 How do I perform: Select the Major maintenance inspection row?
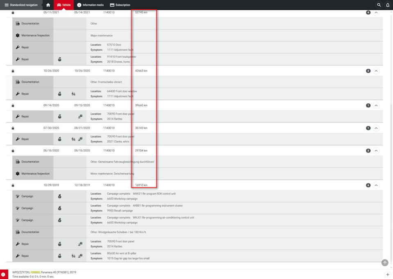click(197, 35)
